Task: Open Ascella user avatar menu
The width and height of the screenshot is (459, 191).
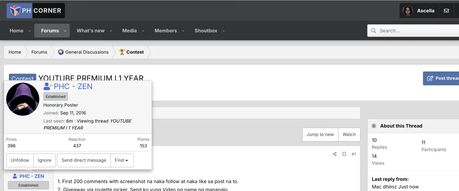Action: [x=408, y=11]
